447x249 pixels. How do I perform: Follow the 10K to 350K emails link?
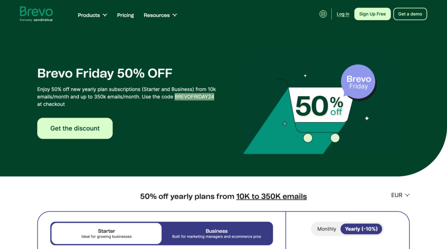[272, 197]
